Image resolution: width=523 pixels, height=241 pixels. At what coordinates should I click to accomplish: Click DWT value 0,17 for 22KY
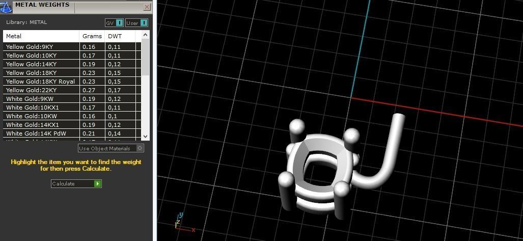point(115,90)
